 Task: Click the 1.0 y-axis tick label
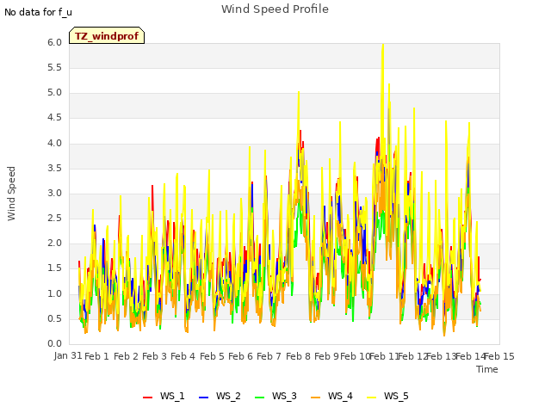tap(54, 293)
